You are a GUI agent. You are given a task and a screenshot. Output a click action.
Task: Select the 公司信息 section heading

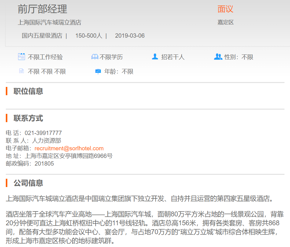pos(28,183)
